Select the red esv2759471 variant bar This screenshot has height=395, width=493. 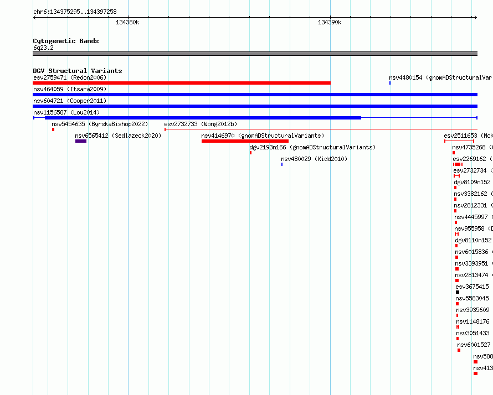click(x=182, y=83)
